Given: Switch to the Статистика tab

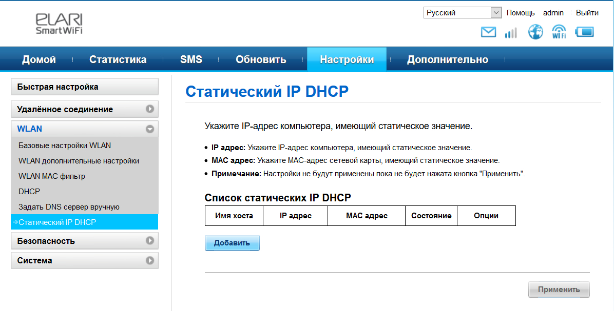Looking at the screenshot, I should (118, 59).
